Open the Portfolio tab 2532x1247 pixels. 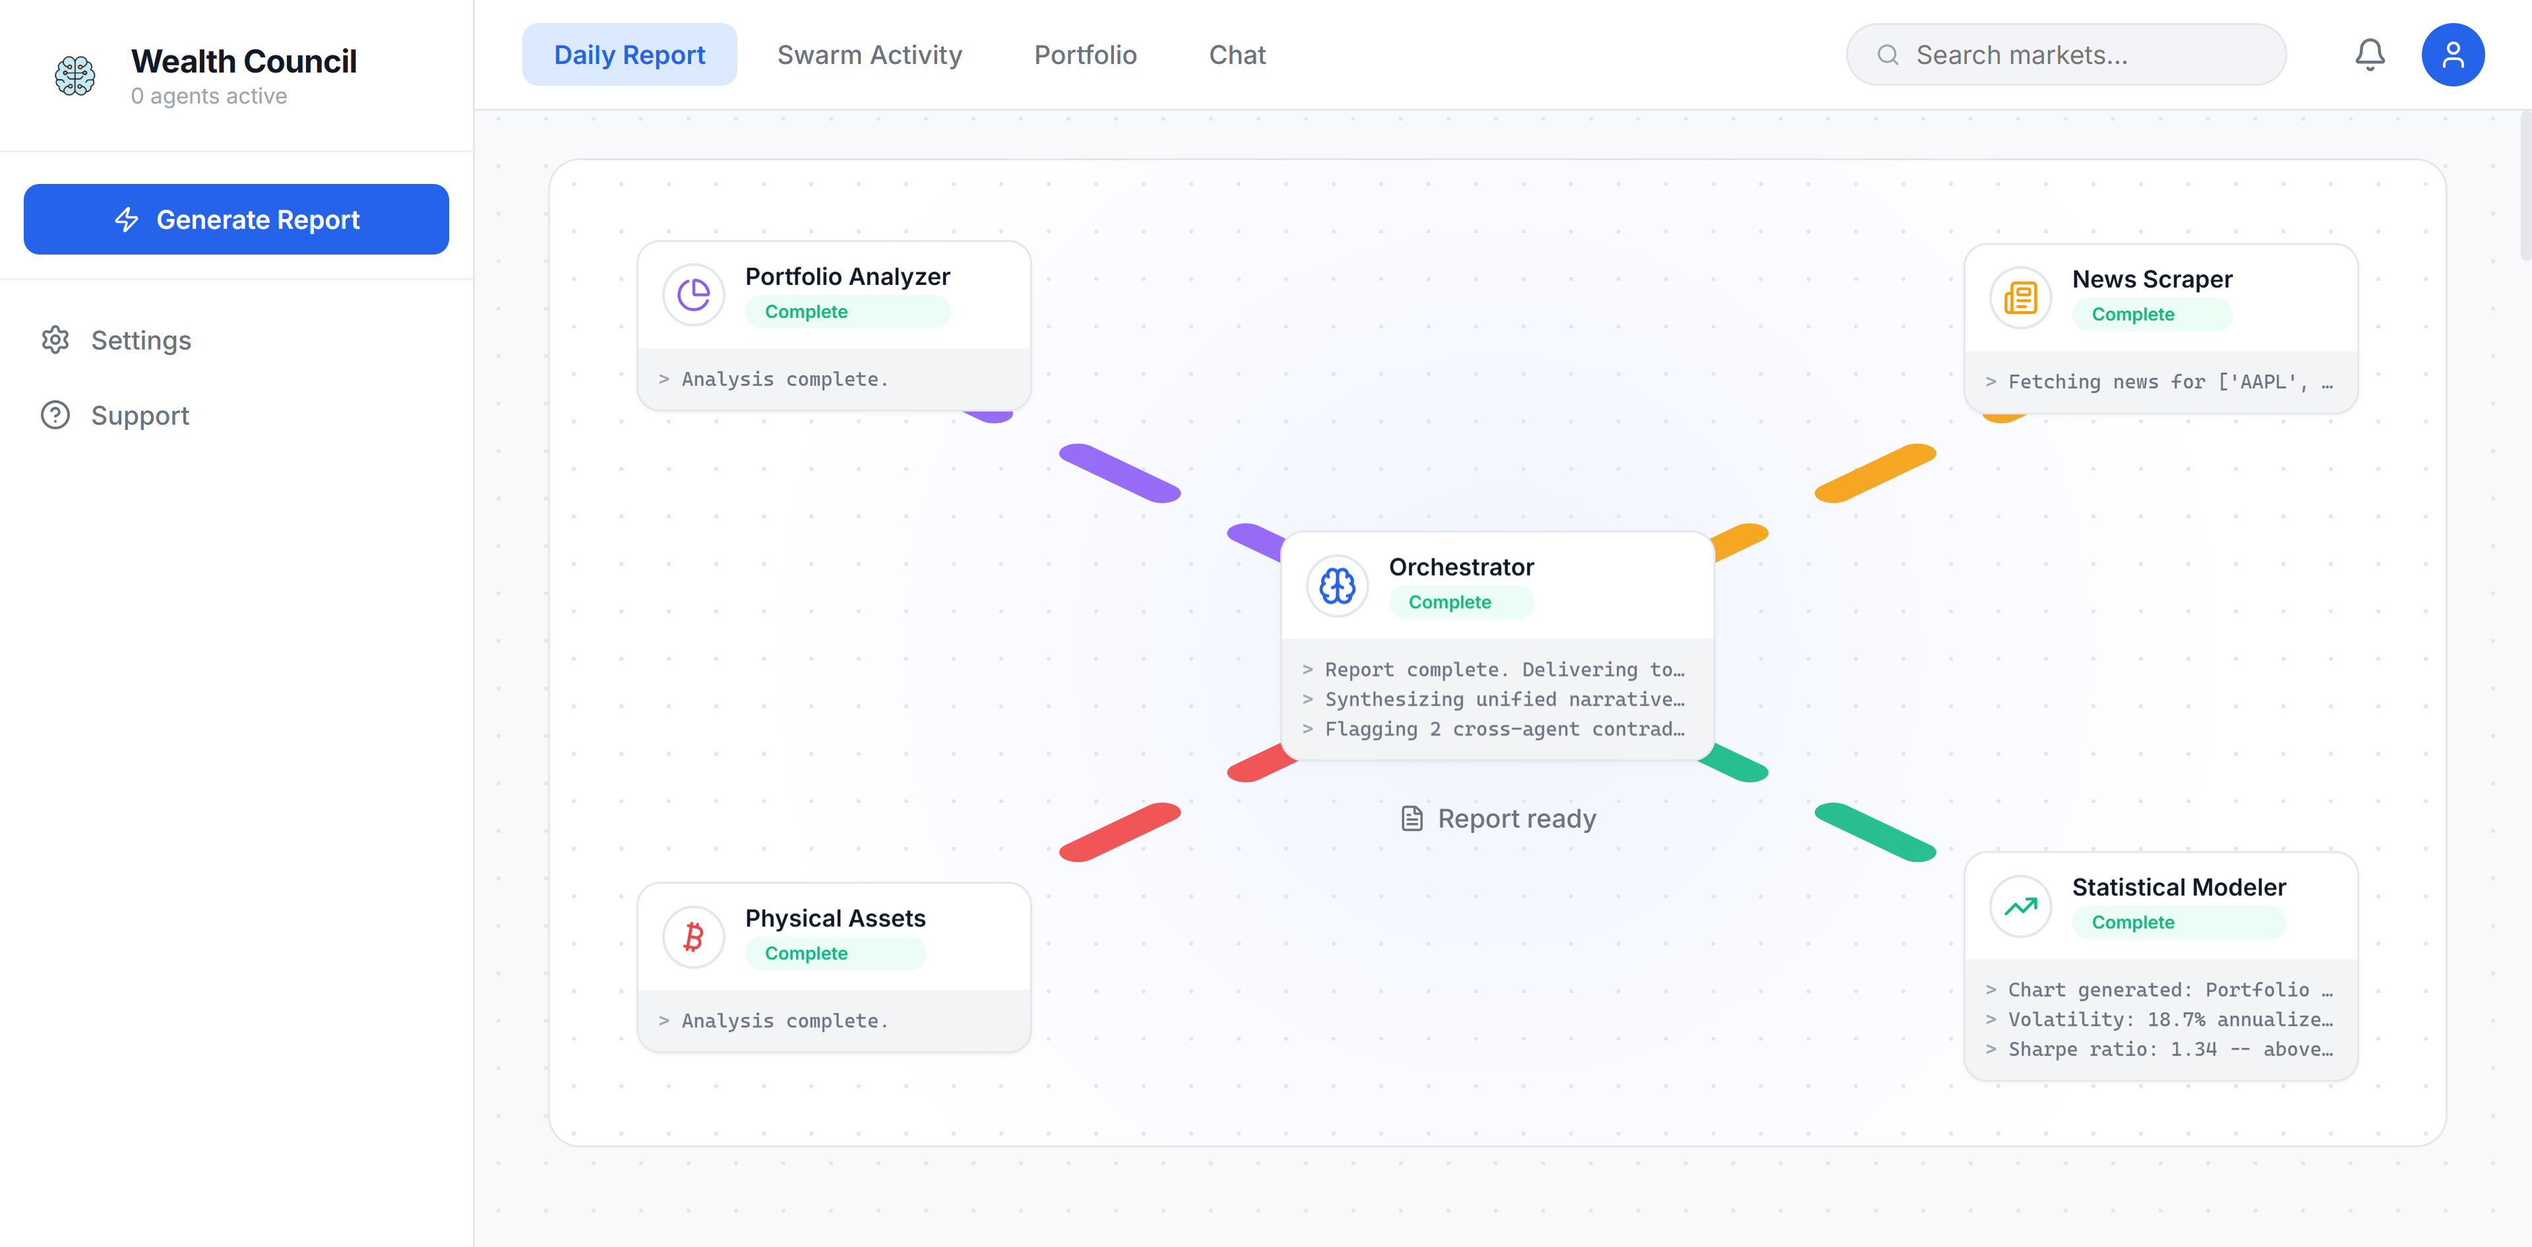tap(1084, 55)
